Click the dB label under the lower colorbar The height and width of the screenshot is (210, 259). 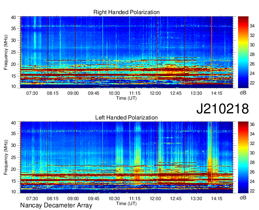243,197
